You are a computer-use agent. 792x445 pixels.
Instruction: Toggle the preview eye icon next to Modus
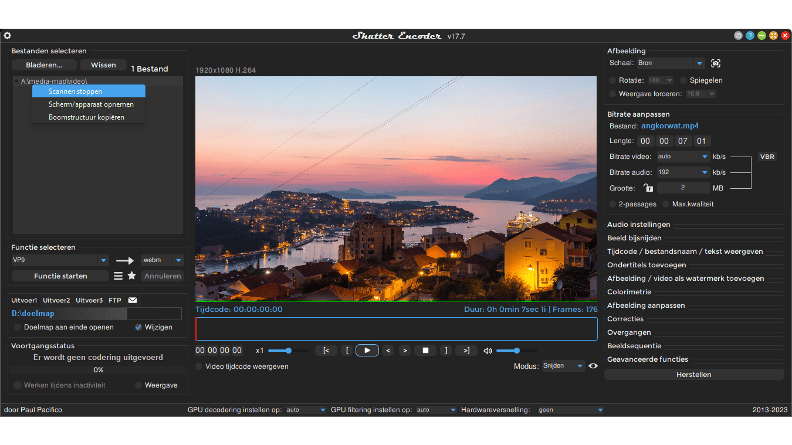click(593, 366)
